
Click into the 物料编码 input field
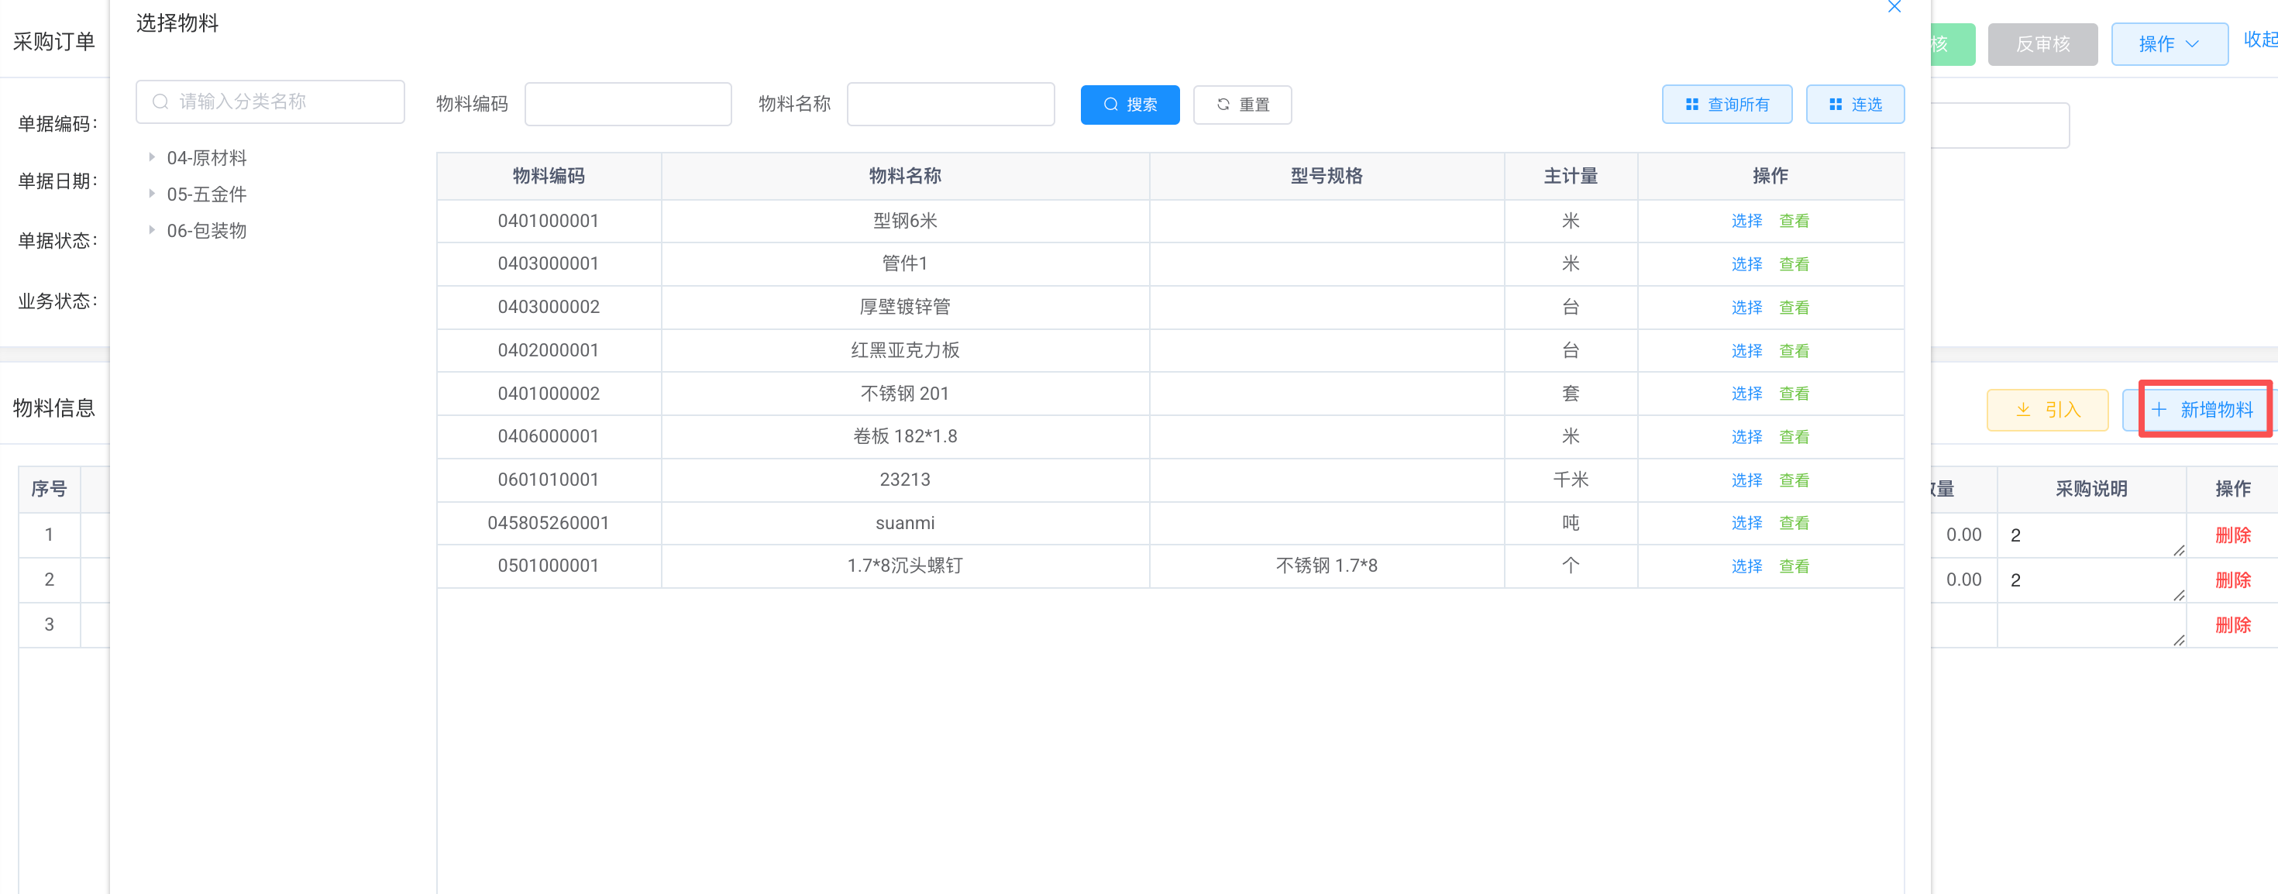pos(628,105)
